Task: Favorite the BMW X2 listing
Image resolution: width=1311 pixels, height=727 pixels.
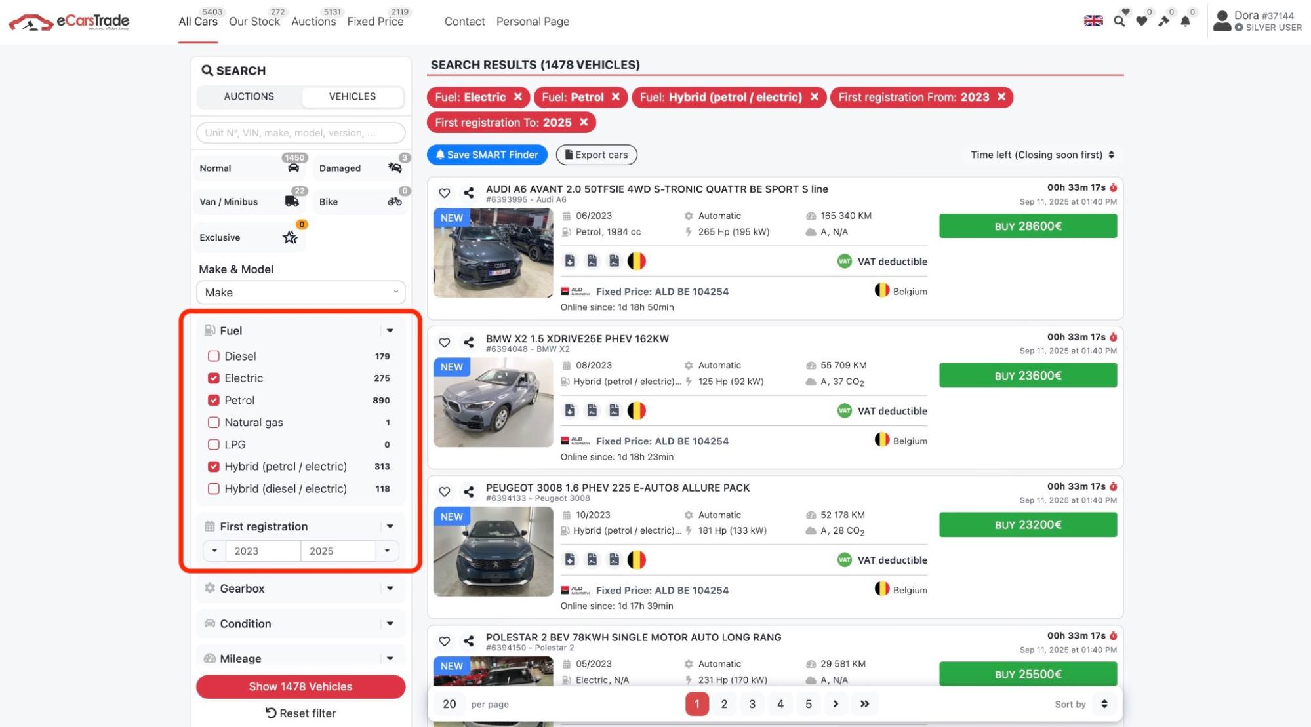Action: pyautogui.click(x=445, y=342)
